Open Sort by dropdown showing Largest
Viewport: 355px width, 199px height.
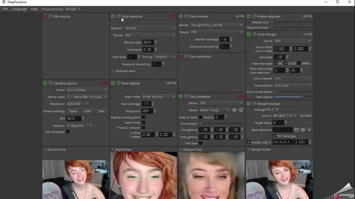165,57
